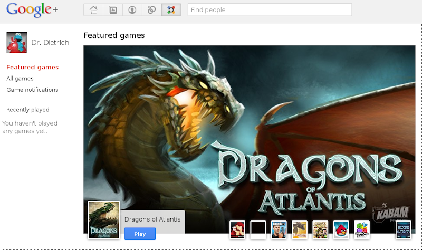Open the Profile icon in navigation bar

(x=132, y=10)
